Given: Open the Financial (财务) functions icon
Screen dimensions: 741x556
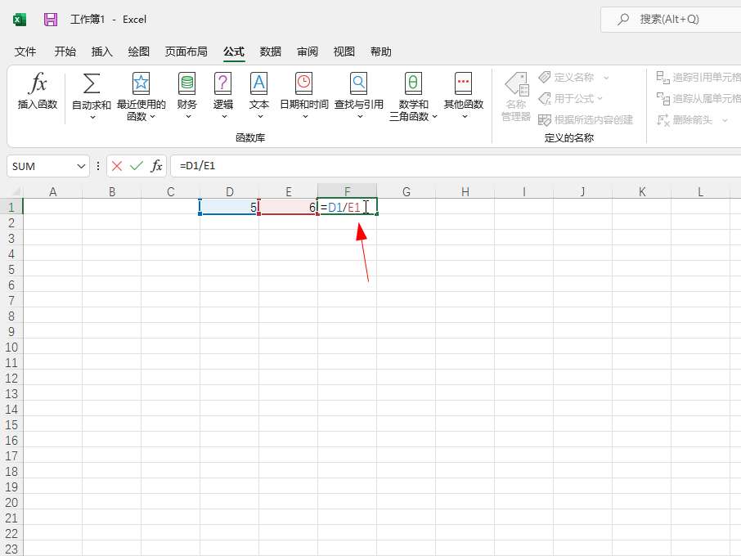Looking at the screenshot, I should (x=187, y=83).
